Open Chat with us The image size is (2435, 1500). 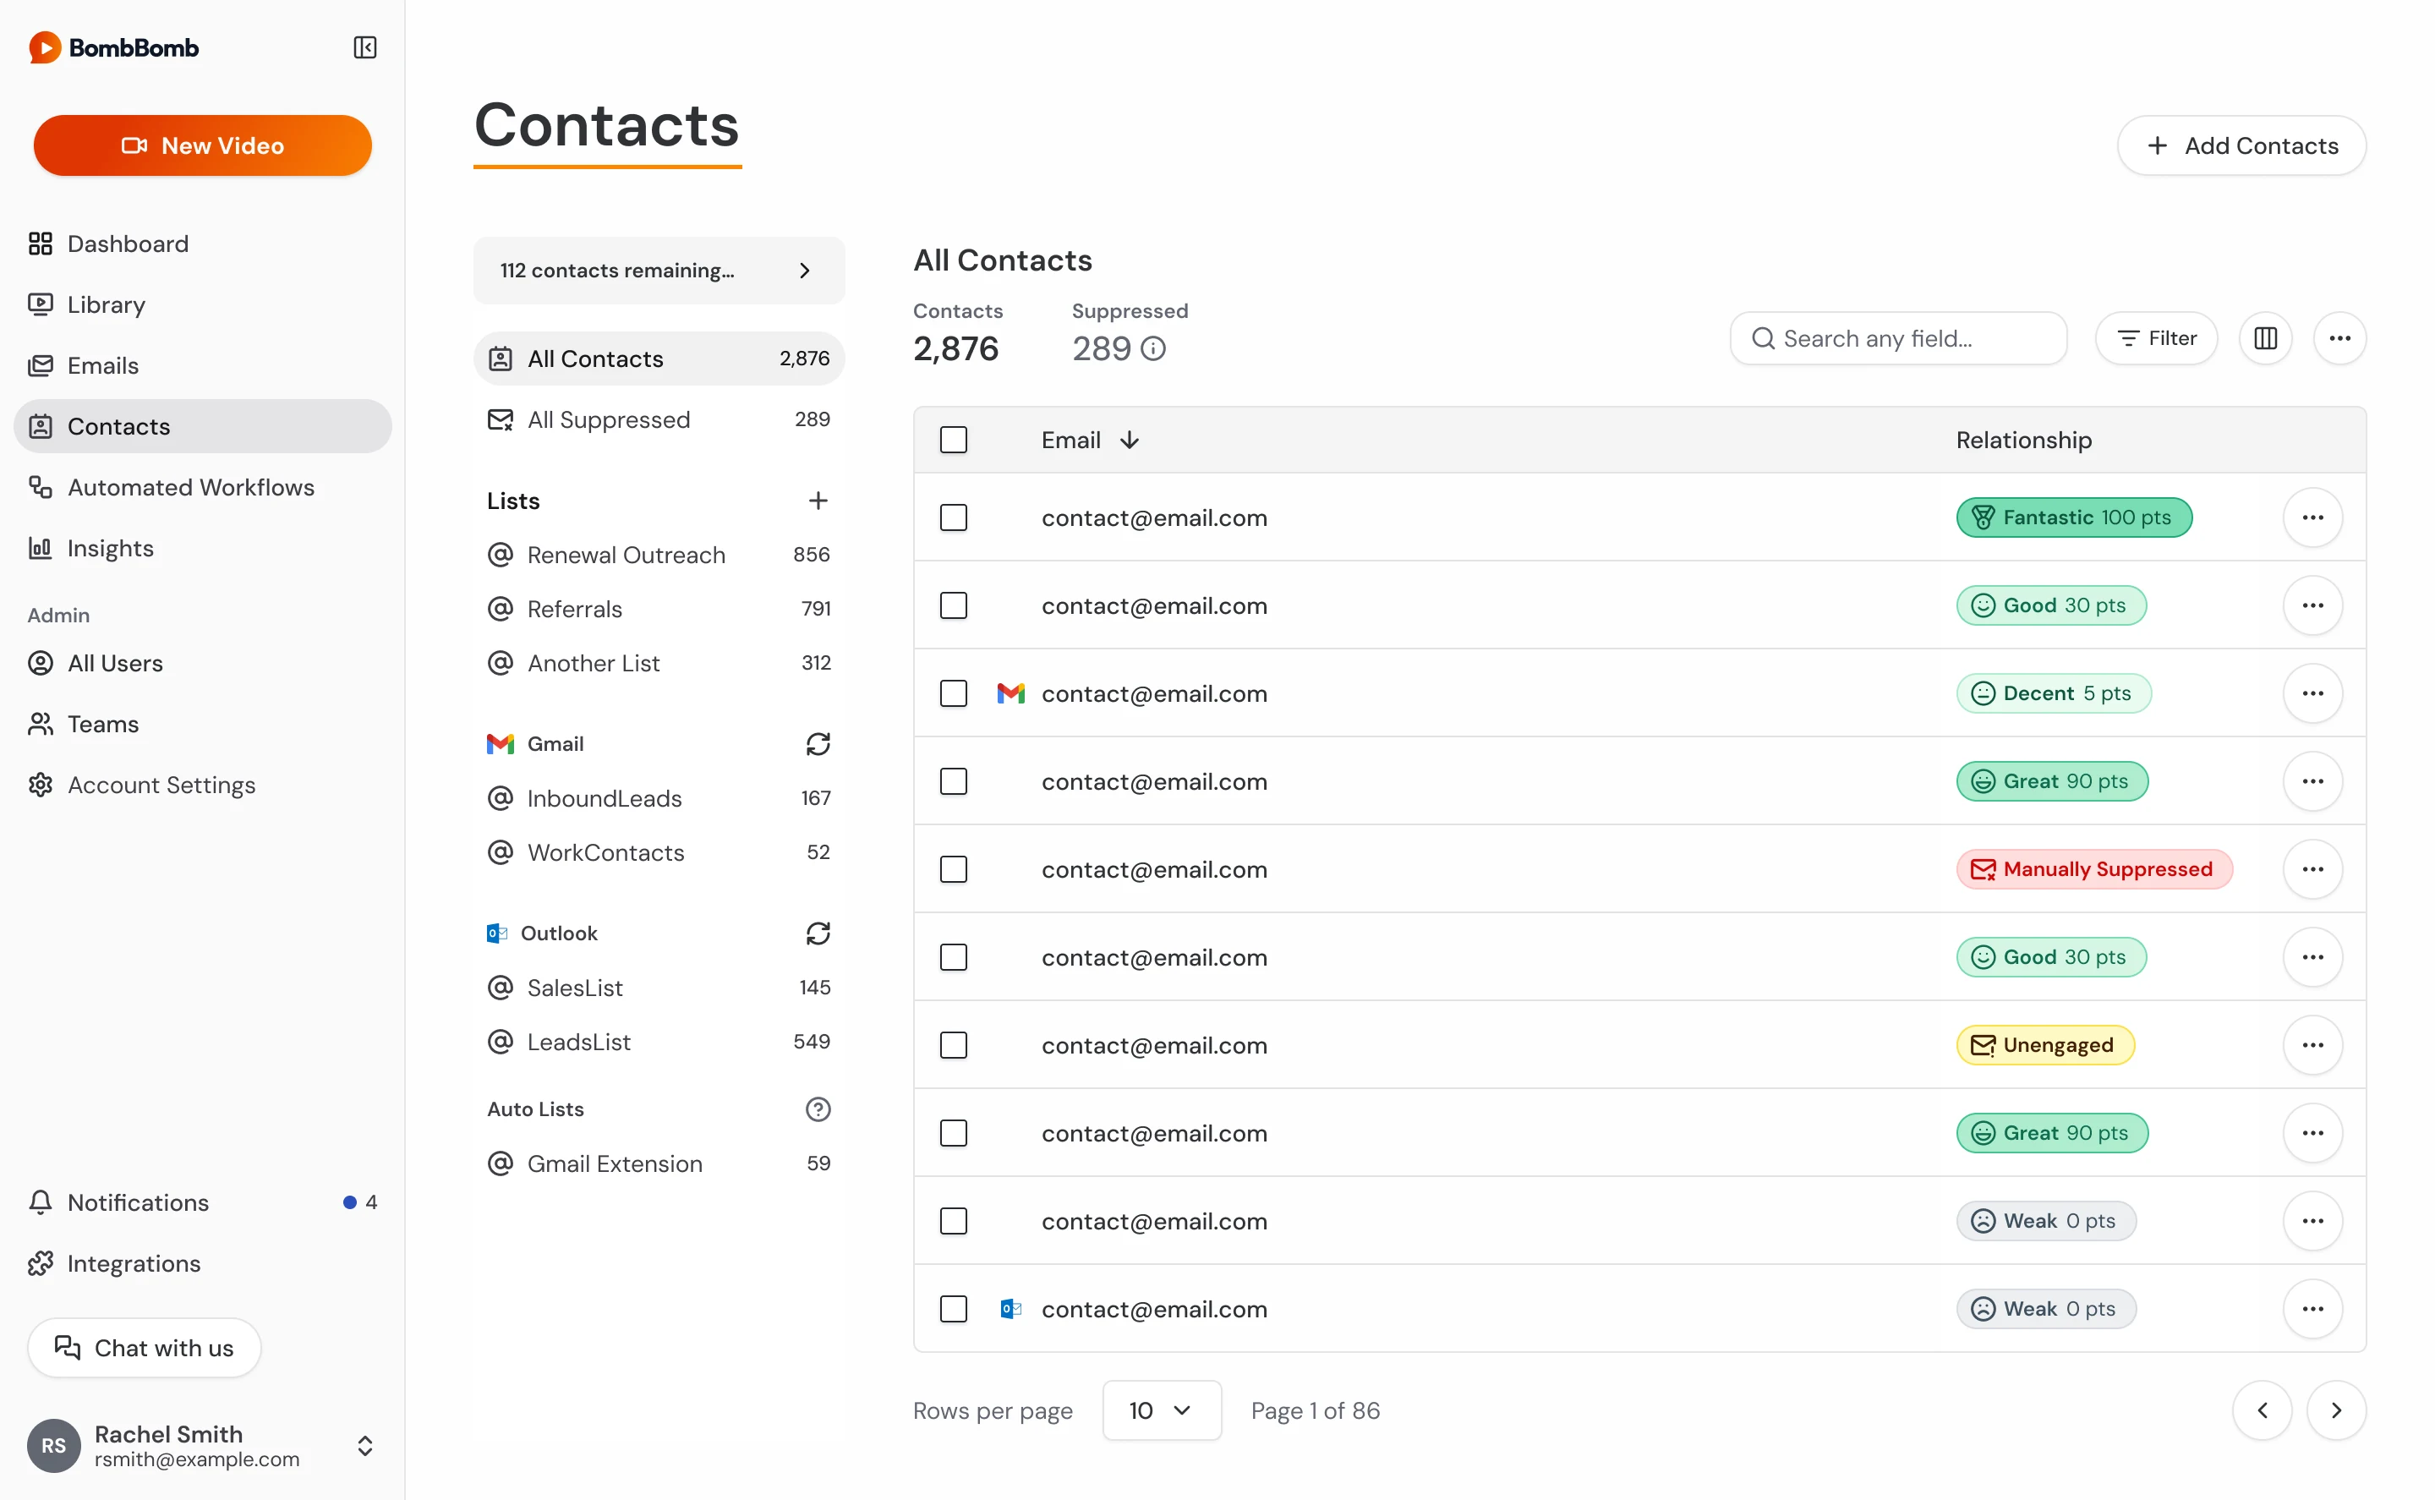point(144,1348)
